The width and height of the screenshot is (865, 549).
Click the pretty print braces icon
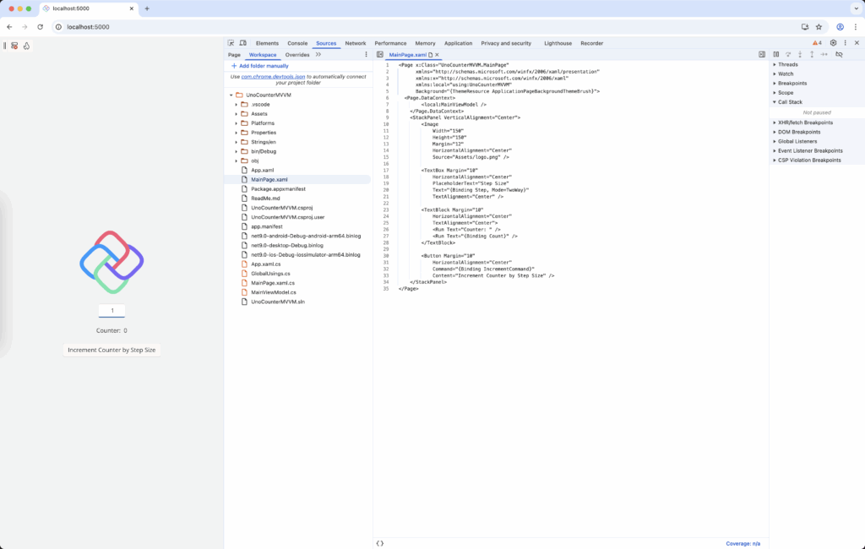[x=380, y=543]
